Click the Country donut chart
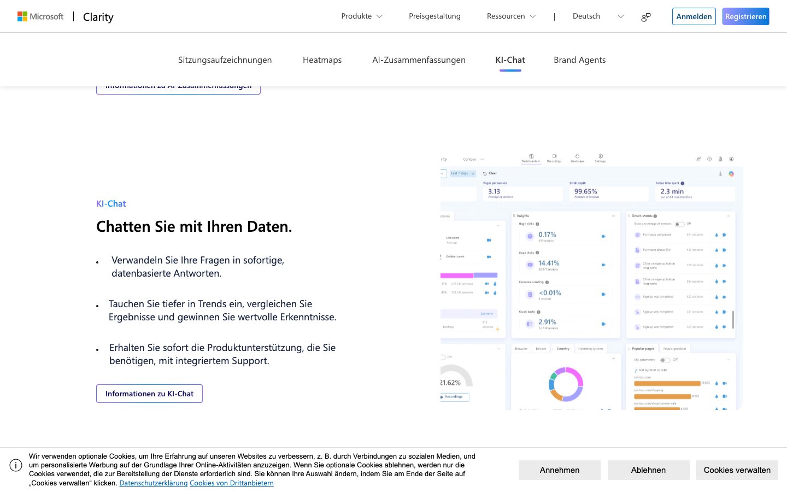 [566, 384]
